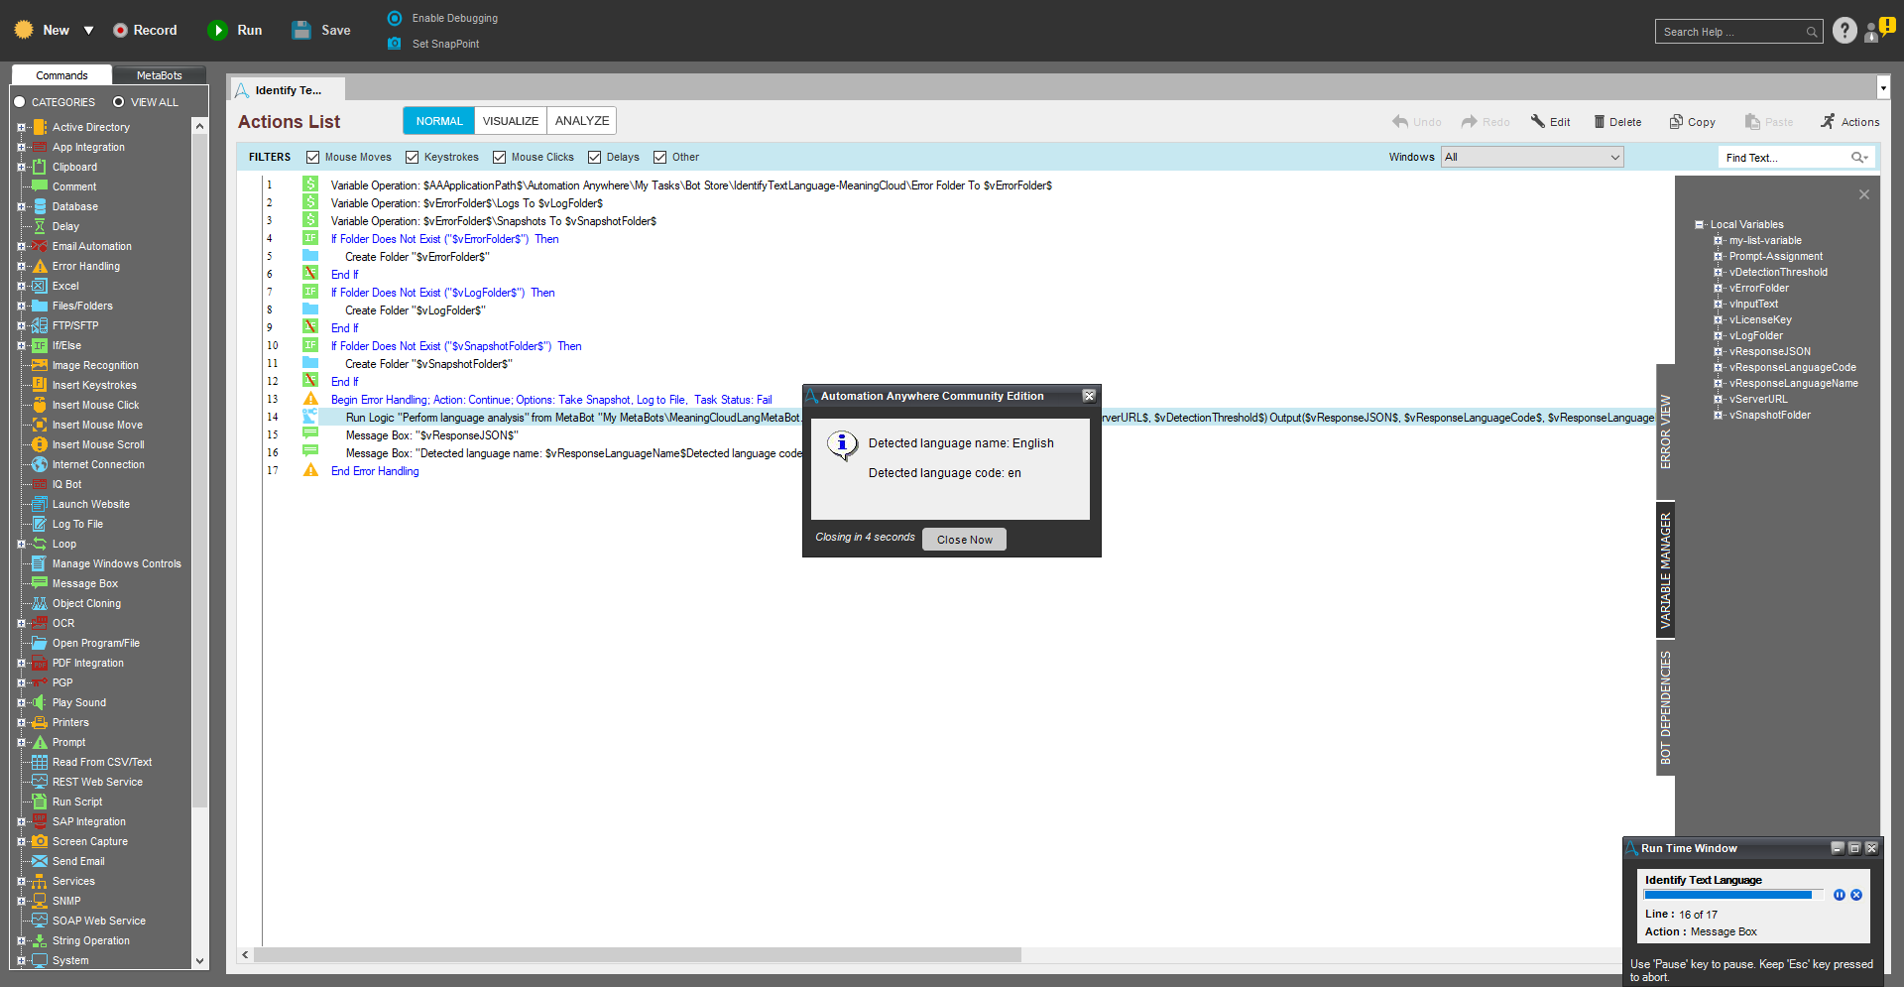Select the Excel command icon
1904x987 pixels.
point(40,286)
